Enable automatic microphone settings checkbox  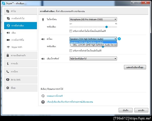click(x=71, y=31)
